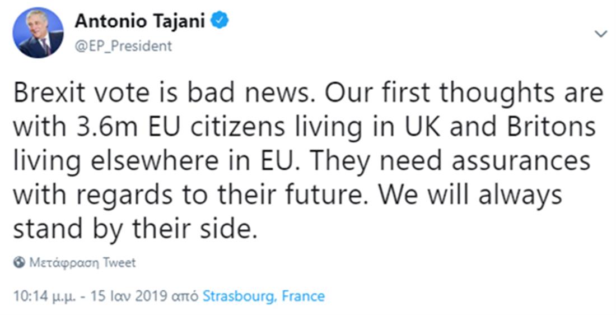Open the Antonio Tajani display name link
Image resolution: width=616 pixels, height=315 pixels.
[x=141, y=21]
